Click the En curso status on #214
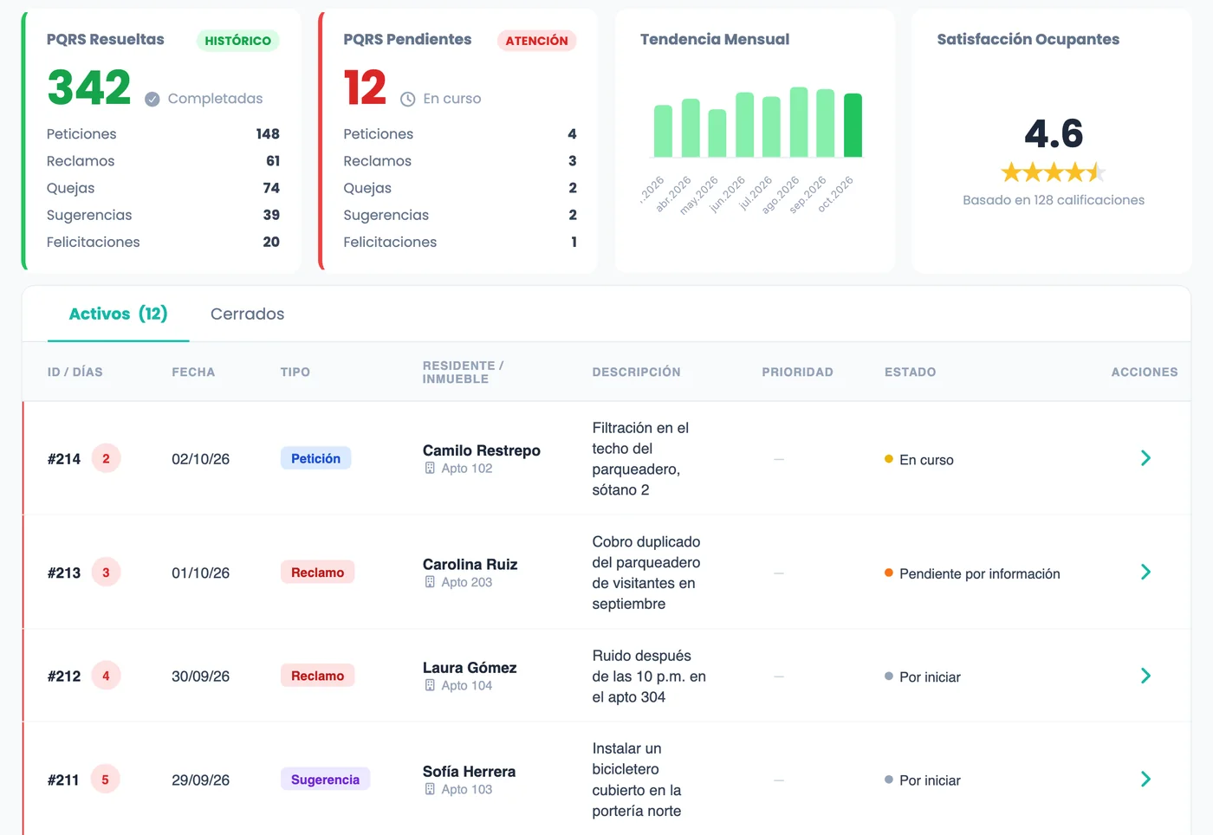Screen dimensions: 1213x835 point(919,460)
